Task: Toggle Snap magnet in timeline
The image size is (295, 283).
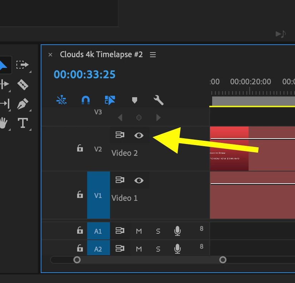Action: coord(86,100)
